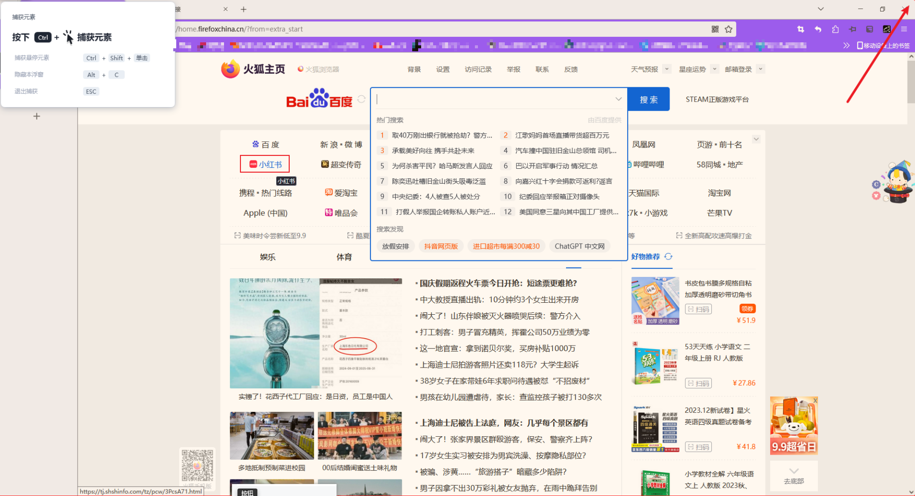Open the 设置 menu item
This screenshot has height=496, width=915.
443,69
